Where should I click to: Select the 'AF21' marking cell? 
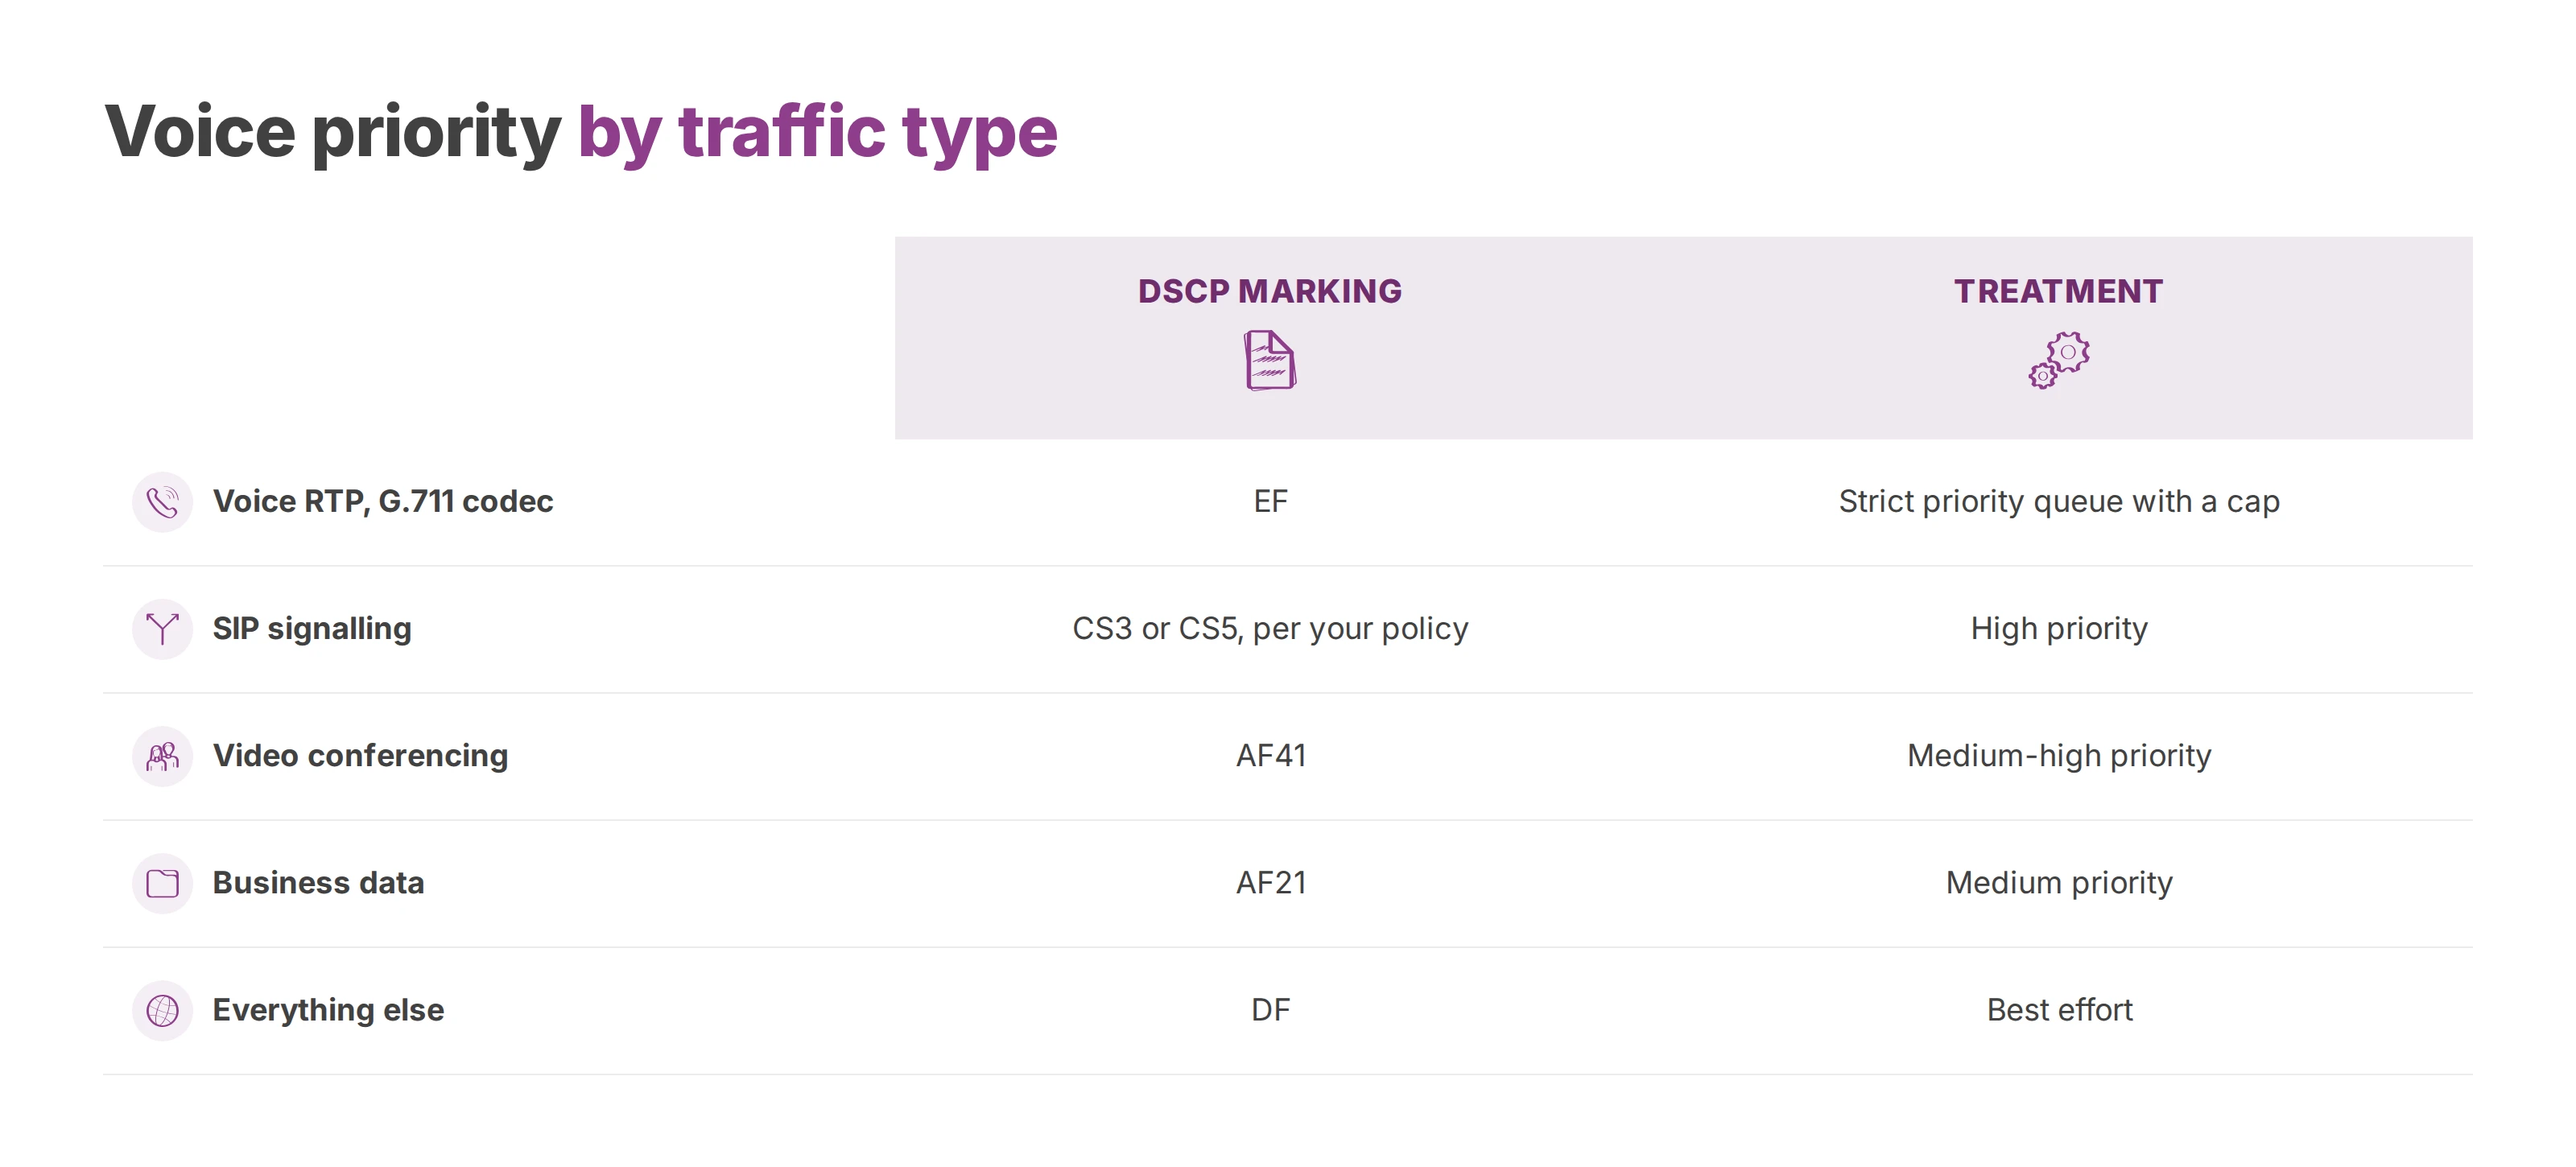[1270, 883]
